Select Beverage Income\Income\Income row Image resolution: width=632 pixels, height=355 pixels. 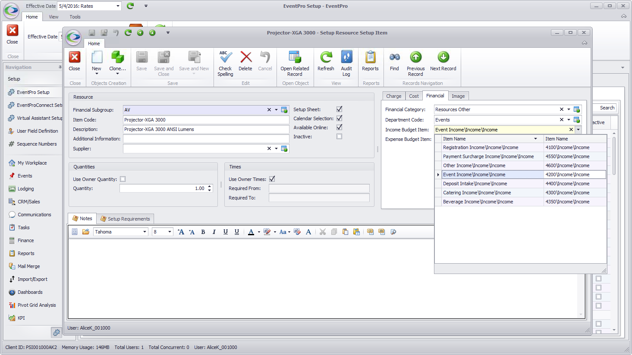tap(521, 202)
